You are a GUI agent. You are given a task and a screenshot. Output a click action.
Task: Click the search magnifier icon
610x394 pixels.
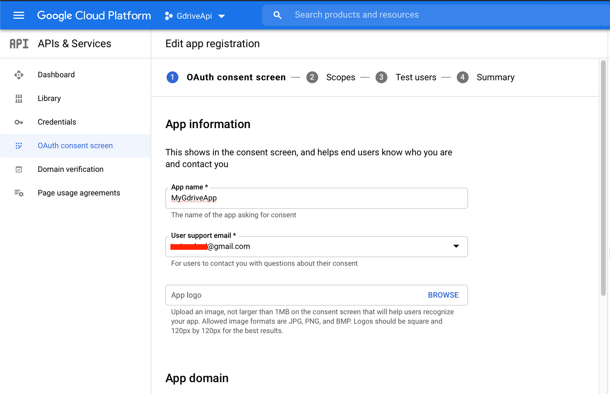(278, 15)
